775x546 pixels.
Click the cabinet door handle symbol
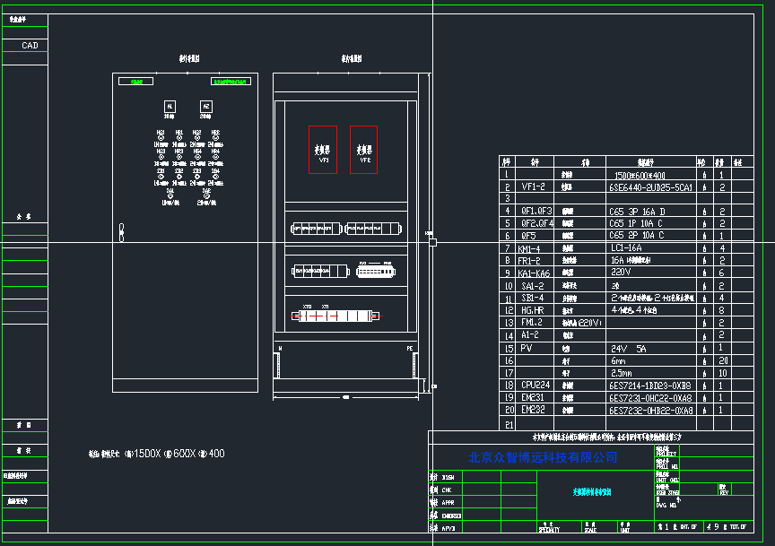(x=122, y=232)
